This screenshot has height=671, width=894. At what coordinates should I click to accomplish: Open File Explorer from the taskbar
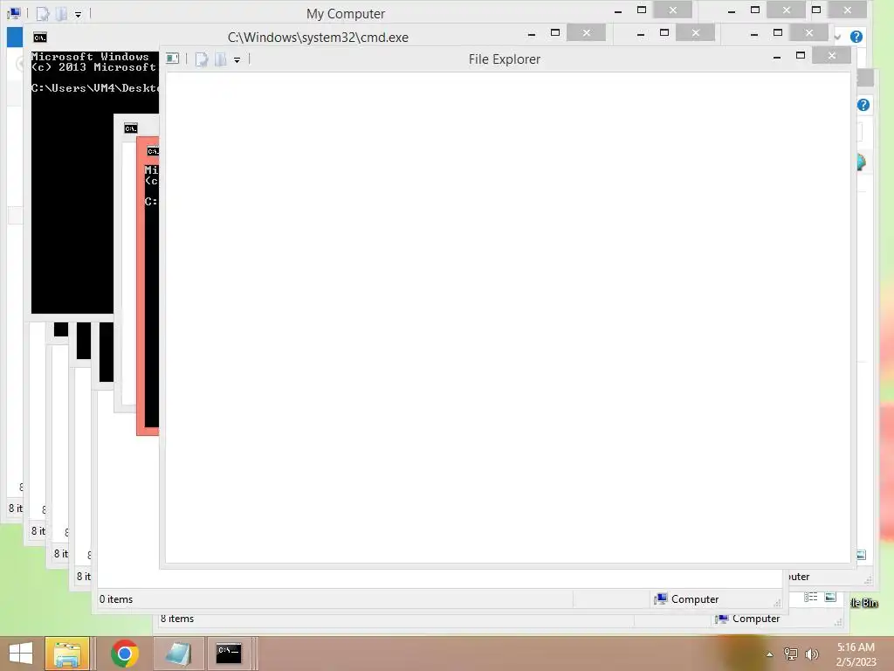click(x=66, y=654)
